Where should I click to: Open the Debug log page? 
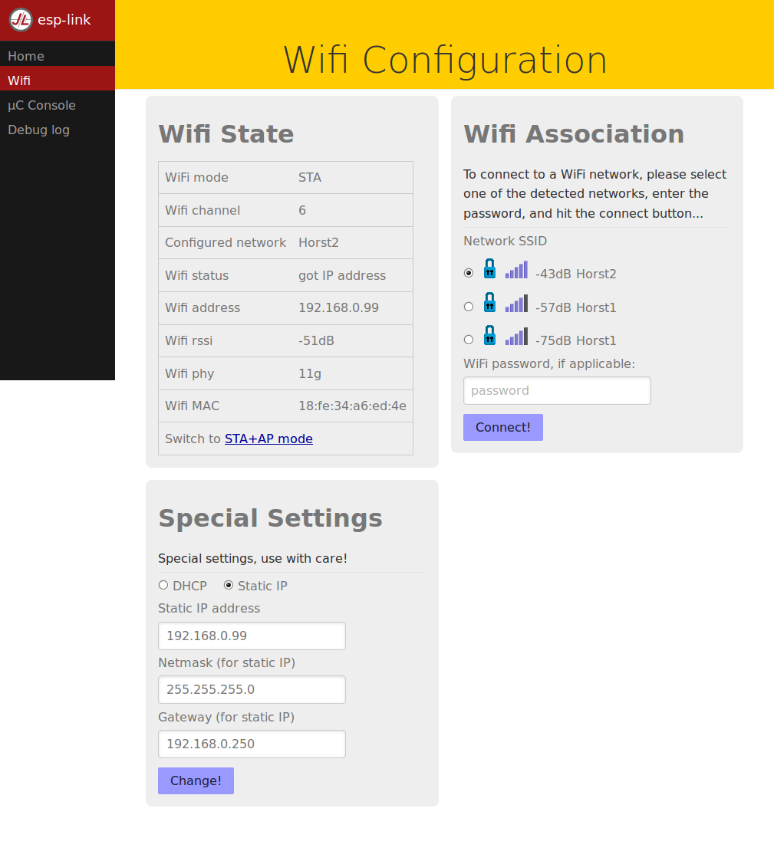coord(58,130)
